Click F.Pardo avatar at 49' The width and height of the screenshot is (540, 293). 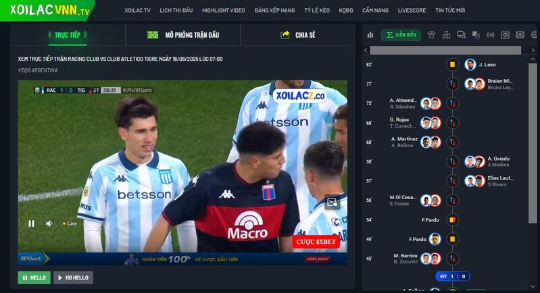435,239
